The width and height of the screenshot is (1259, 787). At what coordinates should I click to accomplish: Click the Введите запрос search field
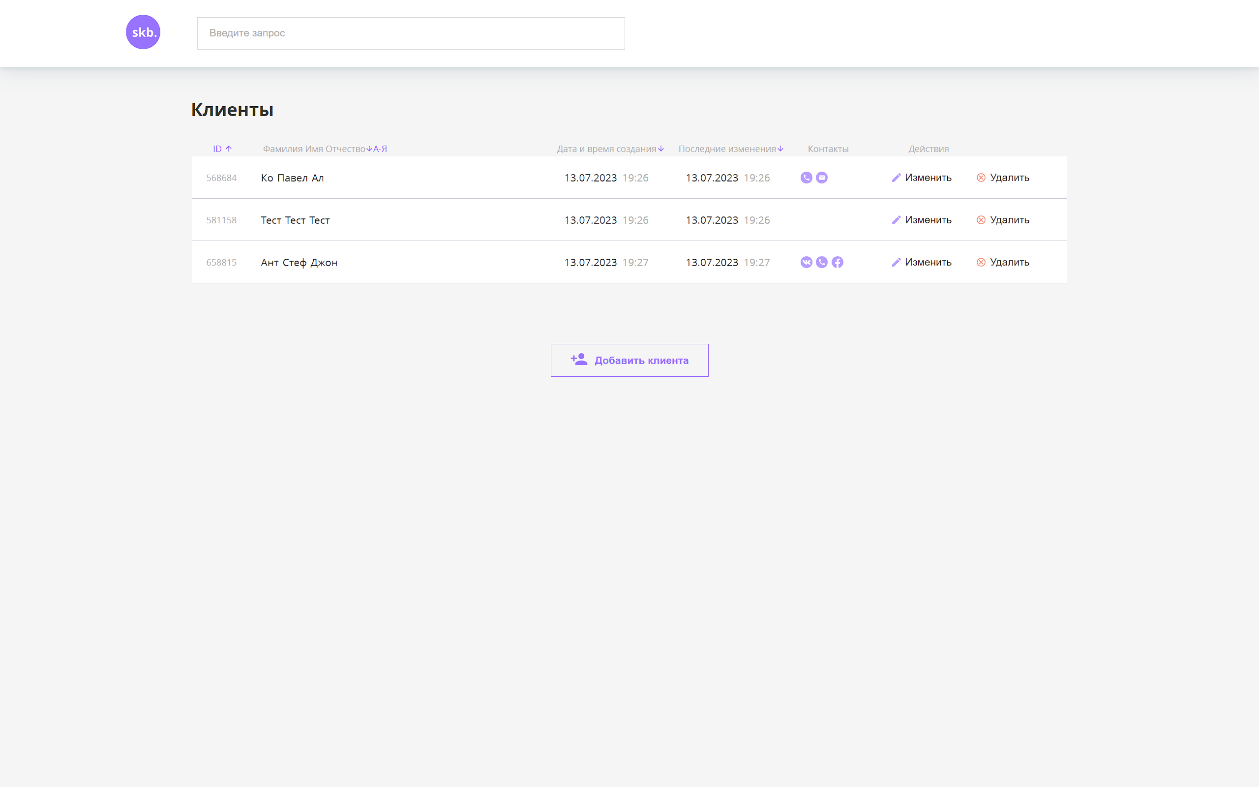(411, 33)
